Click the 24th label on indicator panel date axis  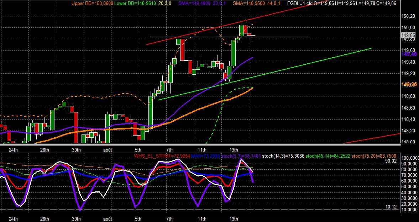click(x=13, y=219)
